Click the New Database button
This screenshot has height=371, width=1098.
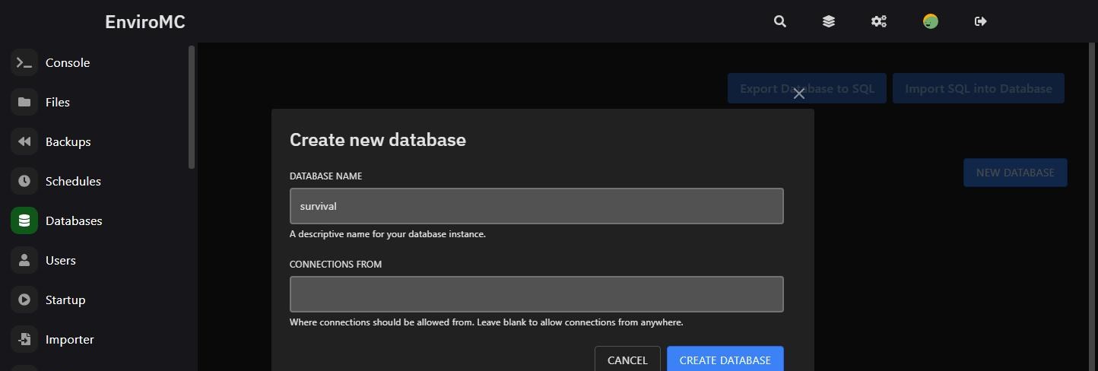pos(1015,173)
